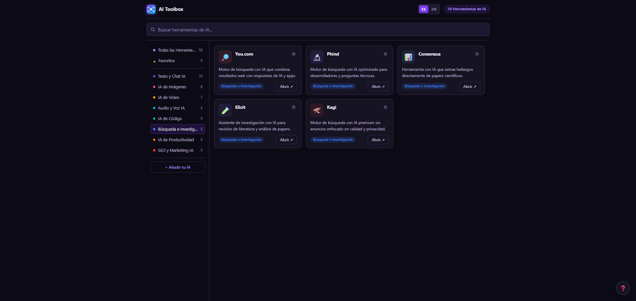Select SEO y Marketing IA category
636x301 pixels.
click(x=178, y=150)
